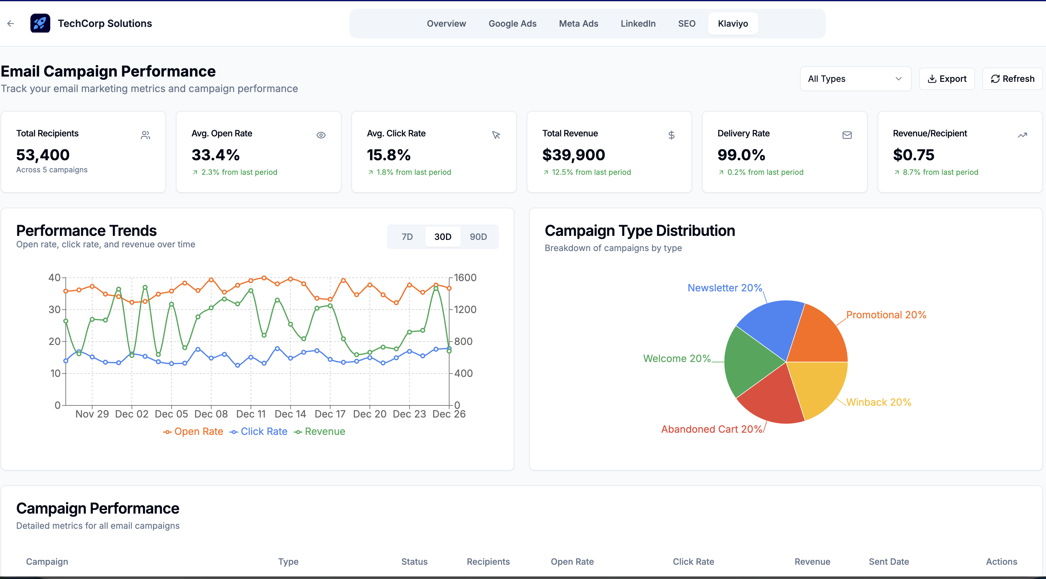Click the Export button
This screenshot has height=579, width=1046.
[946, 79]
